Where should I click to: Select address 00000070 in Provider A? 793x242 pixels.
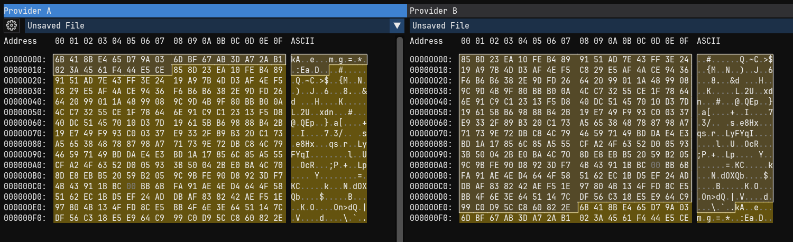pos(25,133)
